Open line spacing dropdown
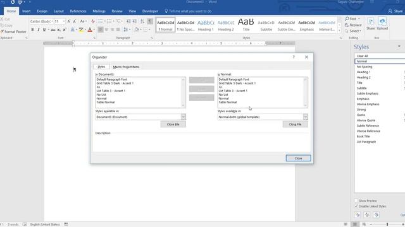Screen dimensions: 405x227 (127, 30)
